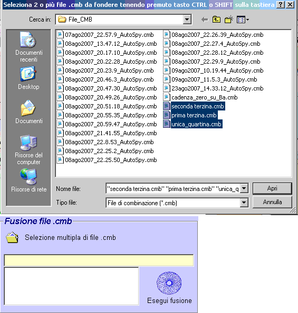This screenshot has height=313, width=298.
Task: Open Risorse di rete in the sidebar
Action: point(28,180)
